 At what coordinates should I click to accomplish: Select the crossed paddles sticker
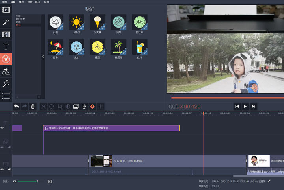118,22
